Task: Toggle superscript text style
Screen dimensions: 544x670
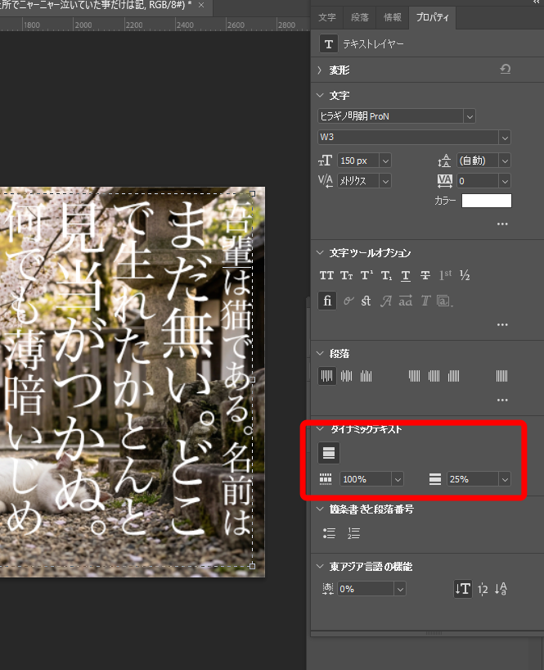Action: [366, 275]
